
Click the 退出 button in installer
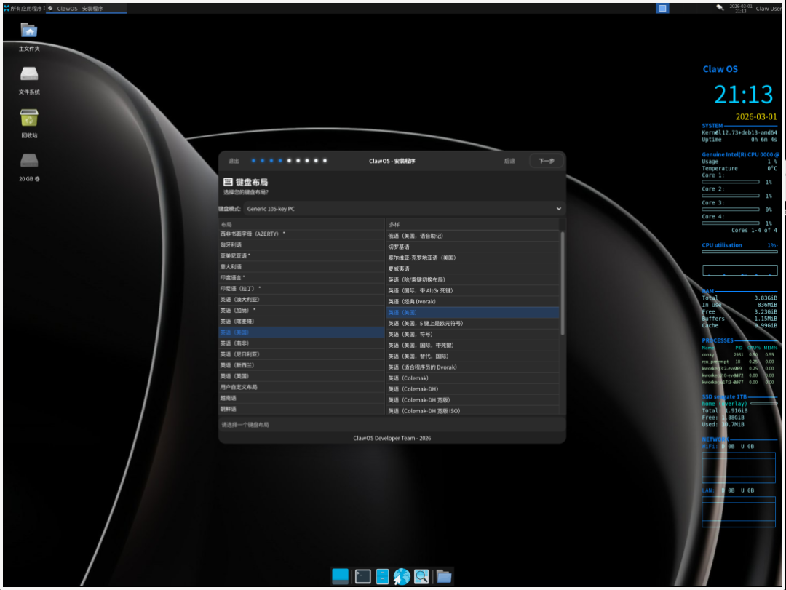234,161
